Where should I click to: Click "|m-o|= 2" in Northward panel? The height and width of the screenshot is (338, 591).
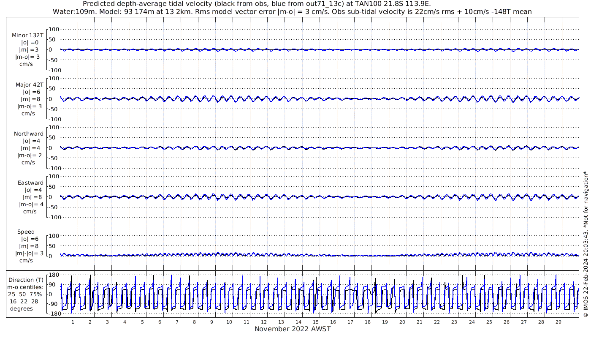tap(30, 155)
